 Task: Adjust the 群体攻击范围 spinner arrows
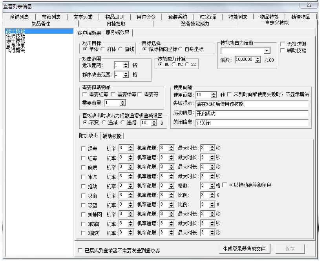tap(126, 75)
